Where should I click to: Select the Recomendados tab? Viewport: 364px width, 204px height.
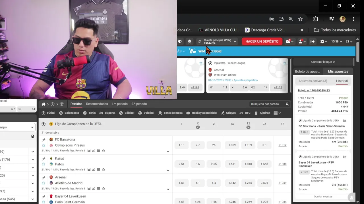click(97, 104)
